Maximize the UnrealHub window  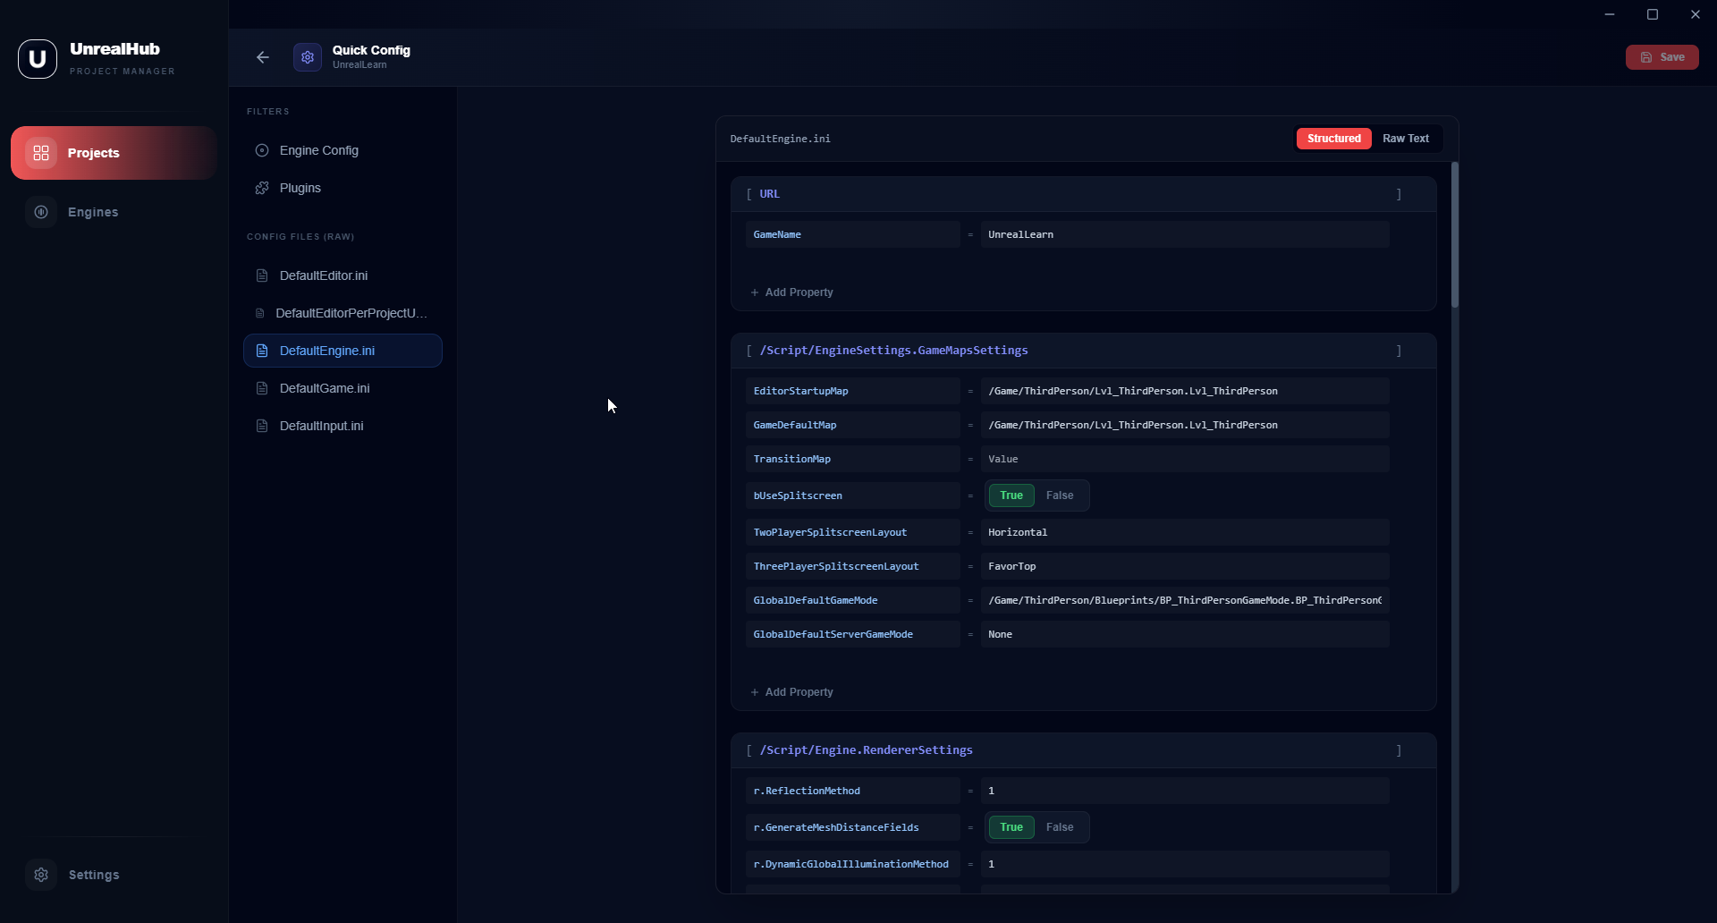[x=1653, y=14]
